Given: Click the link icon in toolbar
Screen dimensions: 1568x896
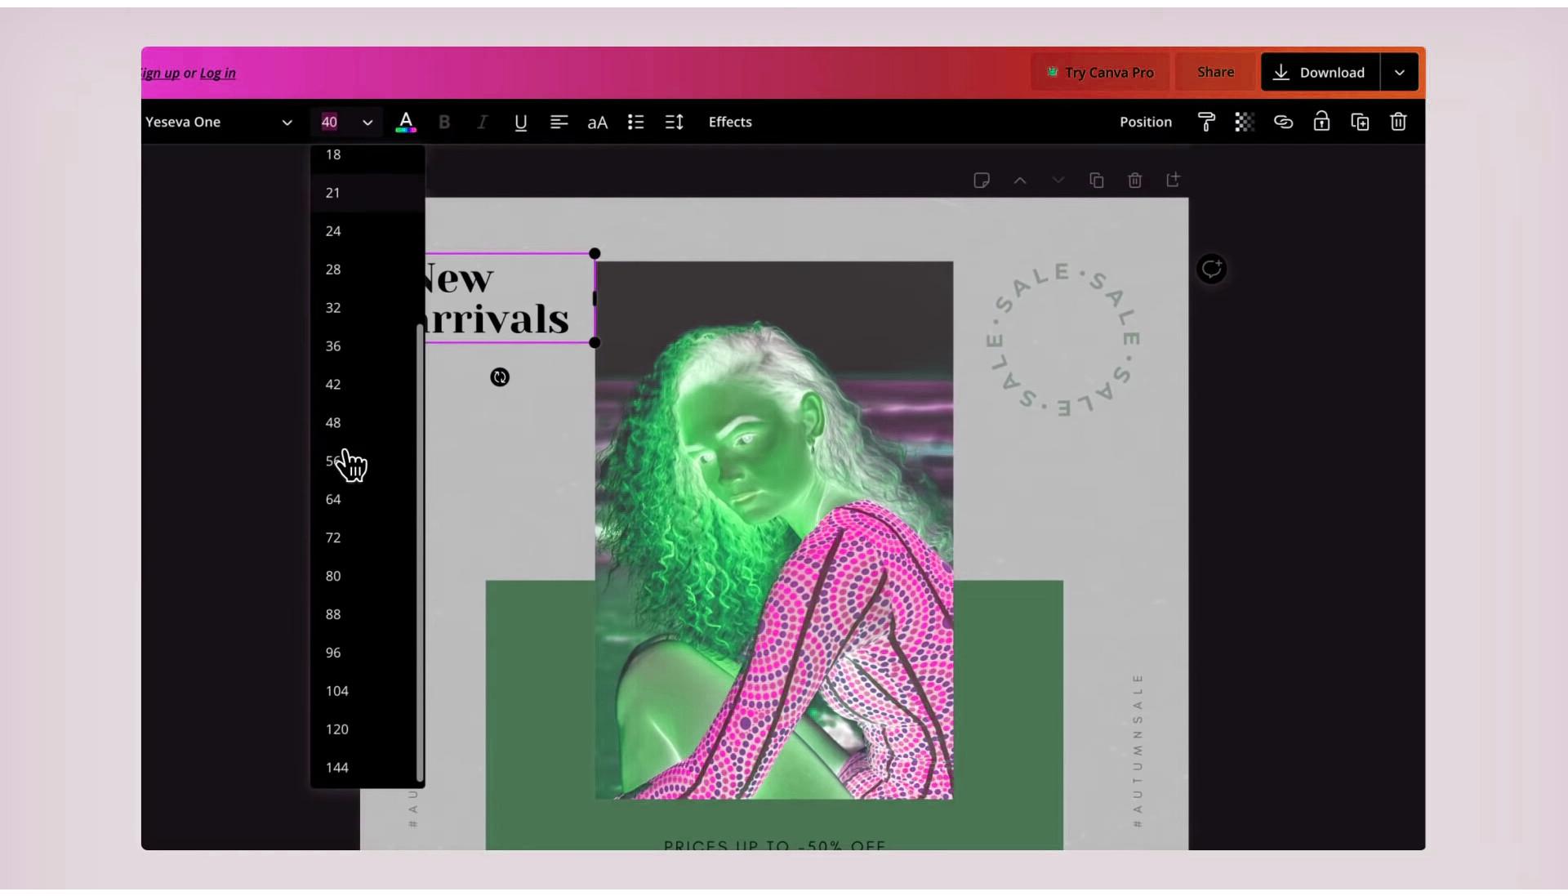Looking at the screenshot, I should point(1283,123).
